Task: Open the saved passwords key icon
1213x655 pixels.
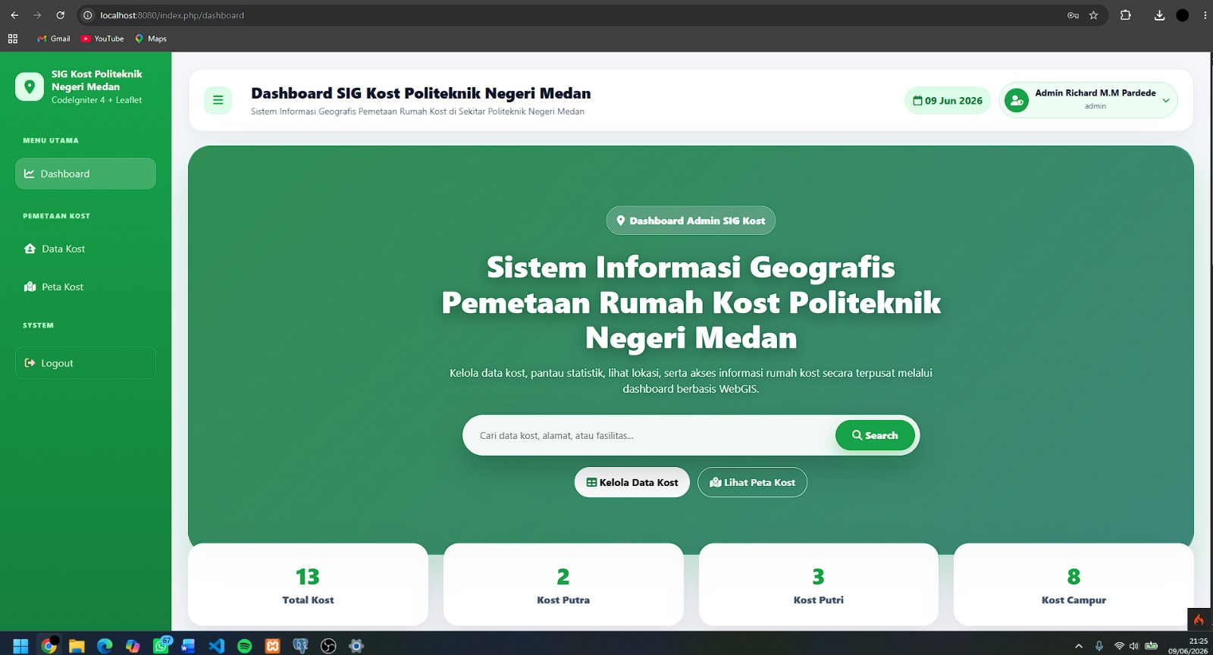Action: pyautogui.click(x=1073, y=15)
